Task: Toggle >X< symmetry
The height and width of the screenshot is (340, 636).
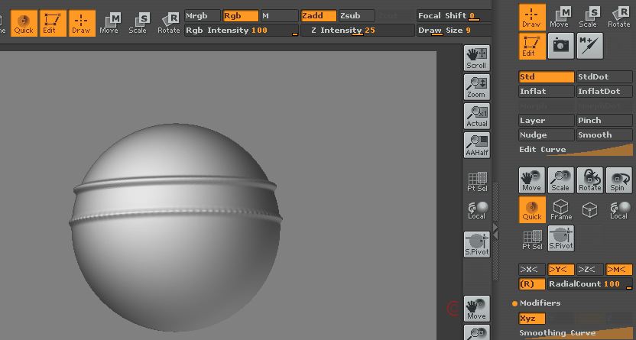Action: (532, 270)
